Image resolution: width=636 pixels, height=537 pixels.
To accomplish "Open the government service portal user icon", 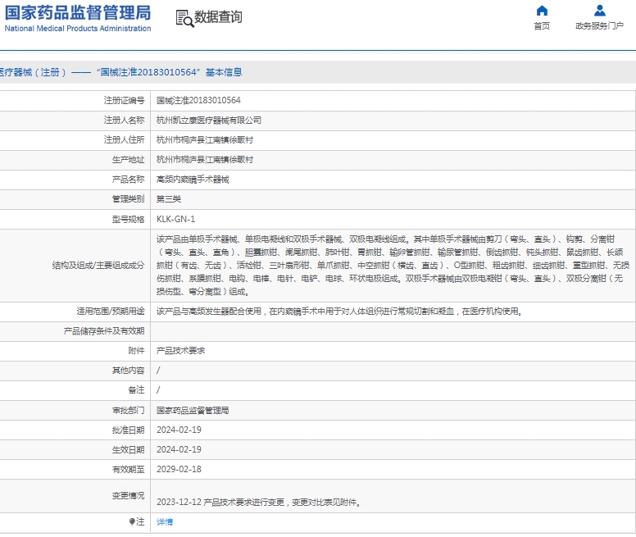I will click(599, 11).
